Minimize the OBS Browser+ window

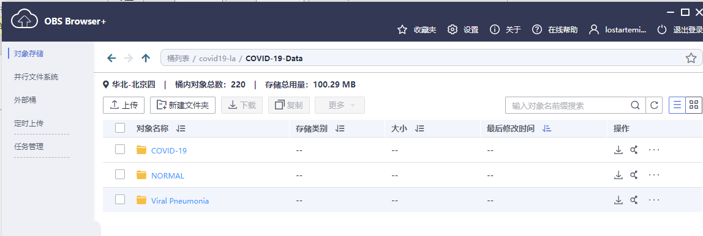click(x=671, y=12)
